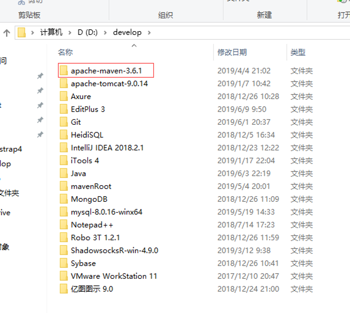Click the date 2019/6/9 9:50
The image size is (350, 313).
pyautogui.click(x=242, y=109)
